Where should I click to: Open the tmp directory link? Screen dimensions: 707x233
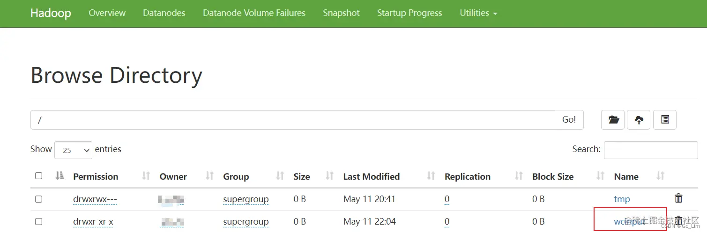pos(622,199)
